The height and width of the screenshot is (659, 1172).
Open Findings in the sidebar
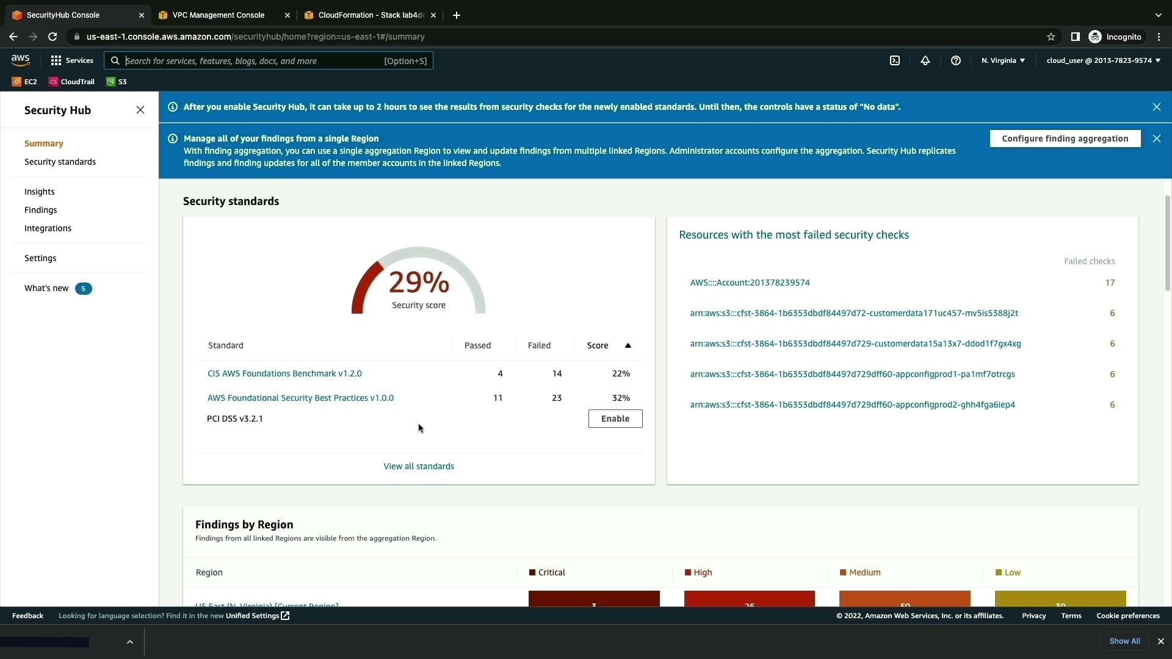point(41,210)
